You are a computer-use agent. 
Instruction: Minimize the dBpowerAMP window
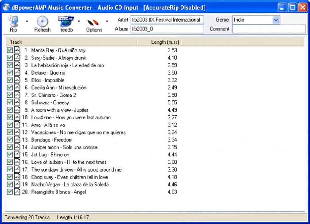[x=282, y=8]
